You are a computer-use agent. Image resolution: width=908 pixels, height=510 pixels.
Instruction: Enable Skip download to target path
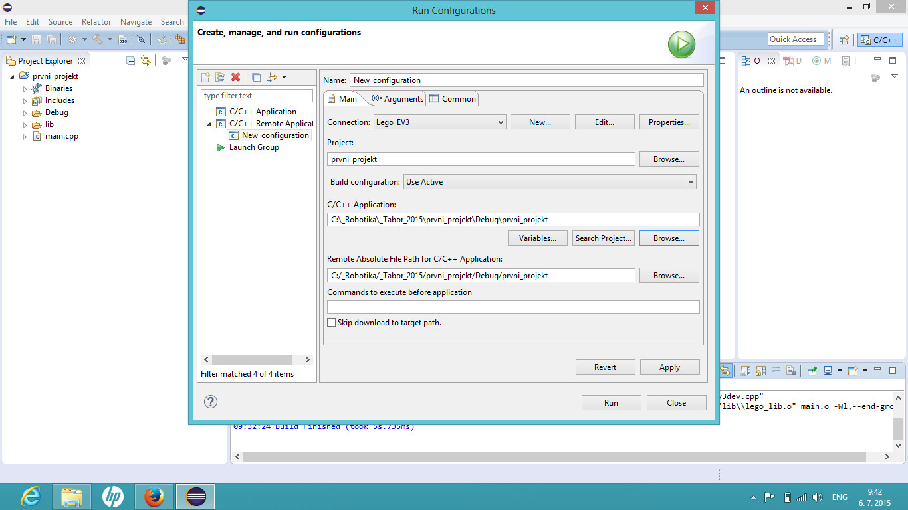pos(332,323)
